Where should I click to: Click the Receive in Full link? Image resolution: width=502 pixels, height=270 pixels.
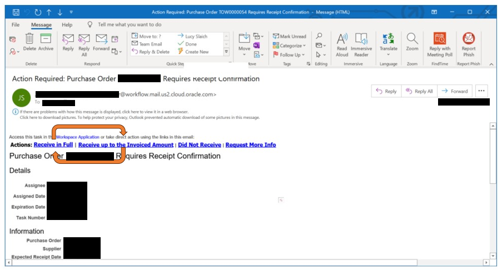[53, 144]
